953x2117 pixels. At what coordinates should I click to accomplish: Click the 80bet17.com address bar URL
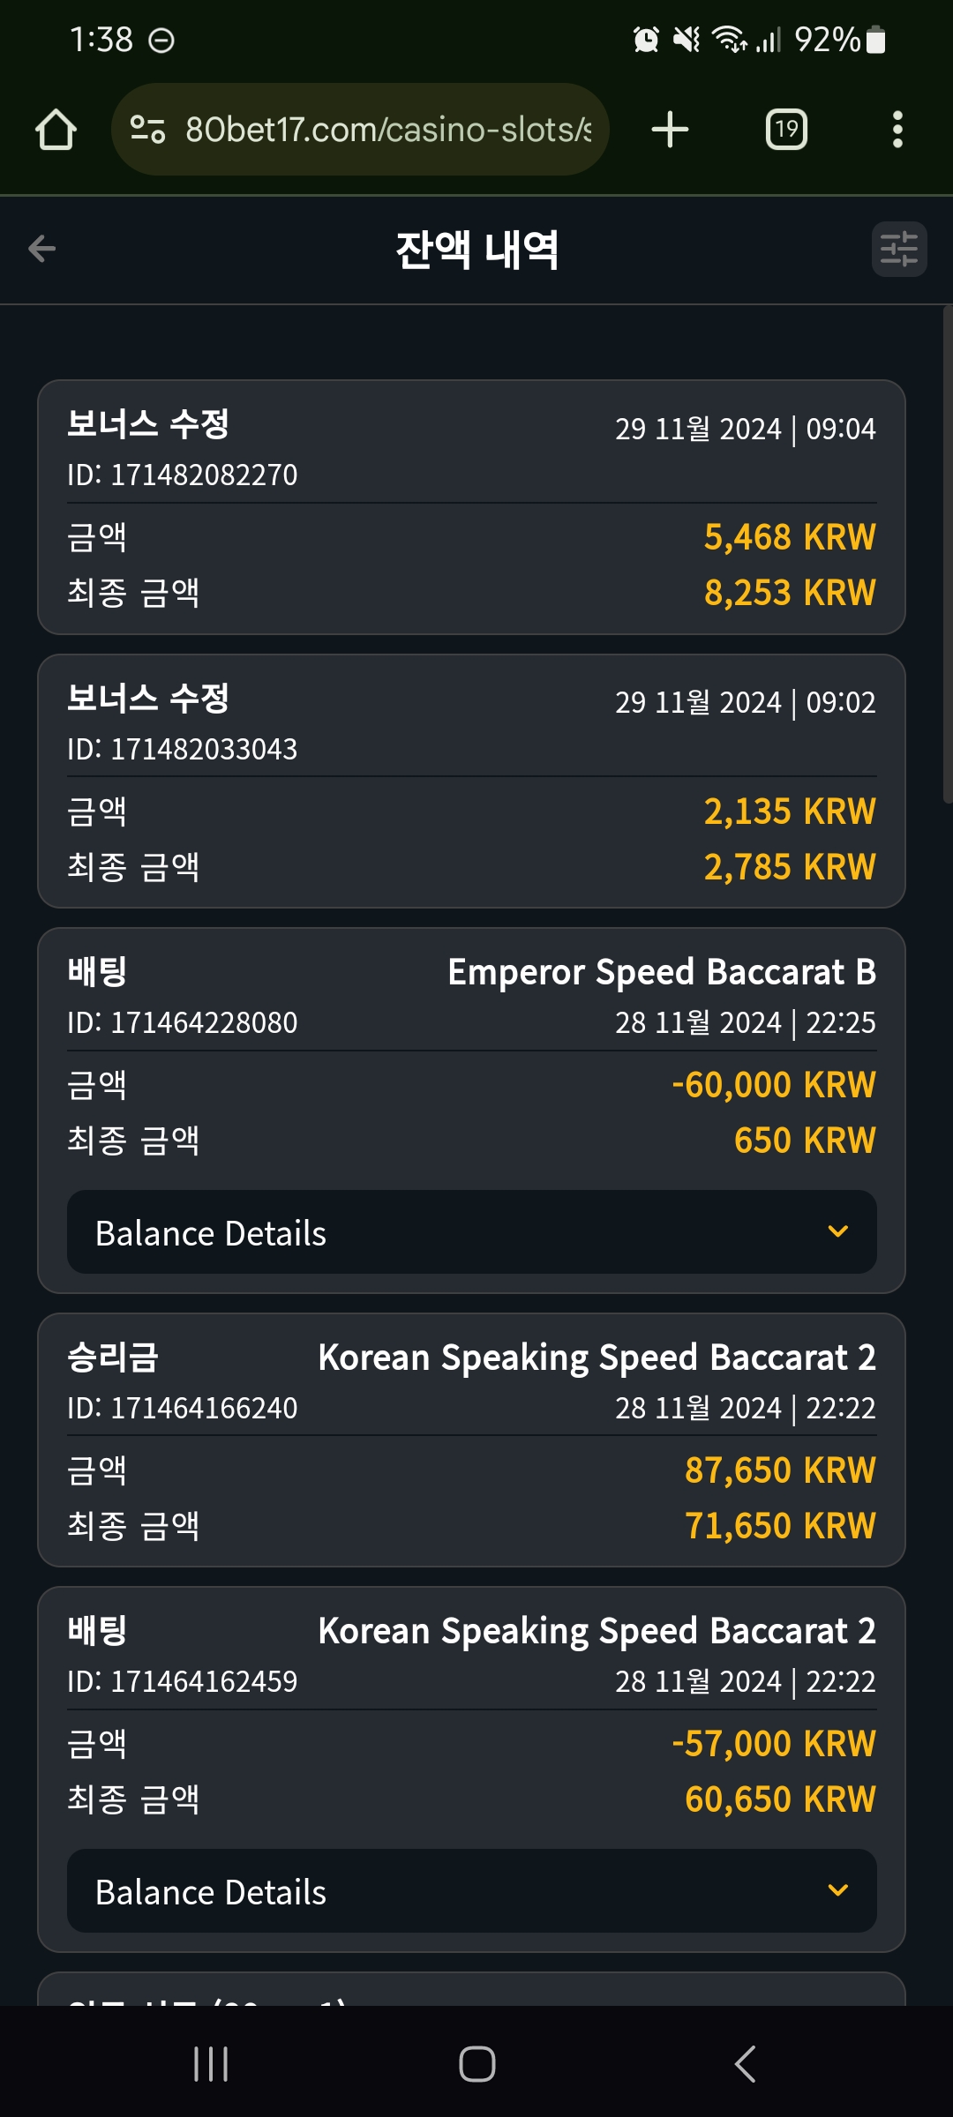coord(388,130)
